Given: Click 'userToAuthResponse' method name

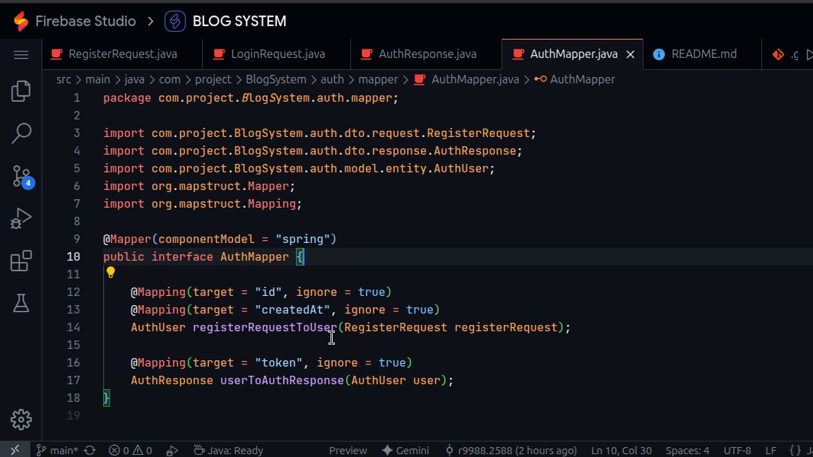Looking at the screenshot, I should click(282, 380).
